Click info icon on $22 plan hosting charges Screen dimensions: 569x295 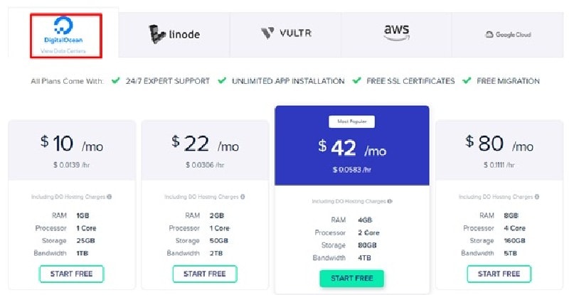pyautogui.click(x=243, y=197)
